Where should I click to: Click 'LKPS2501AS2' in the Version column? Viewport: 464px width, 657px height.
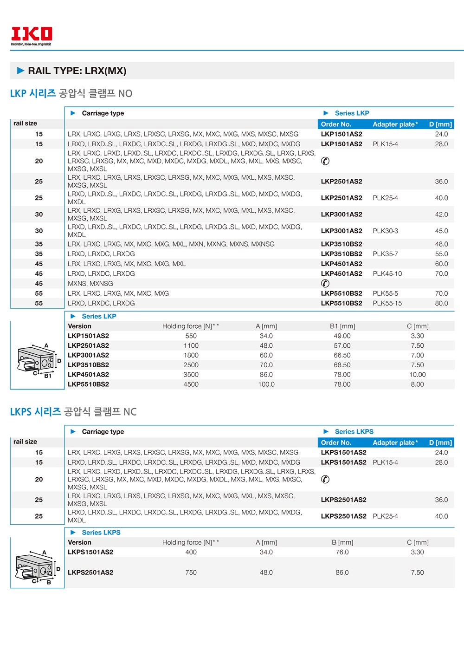pos(90,572)
